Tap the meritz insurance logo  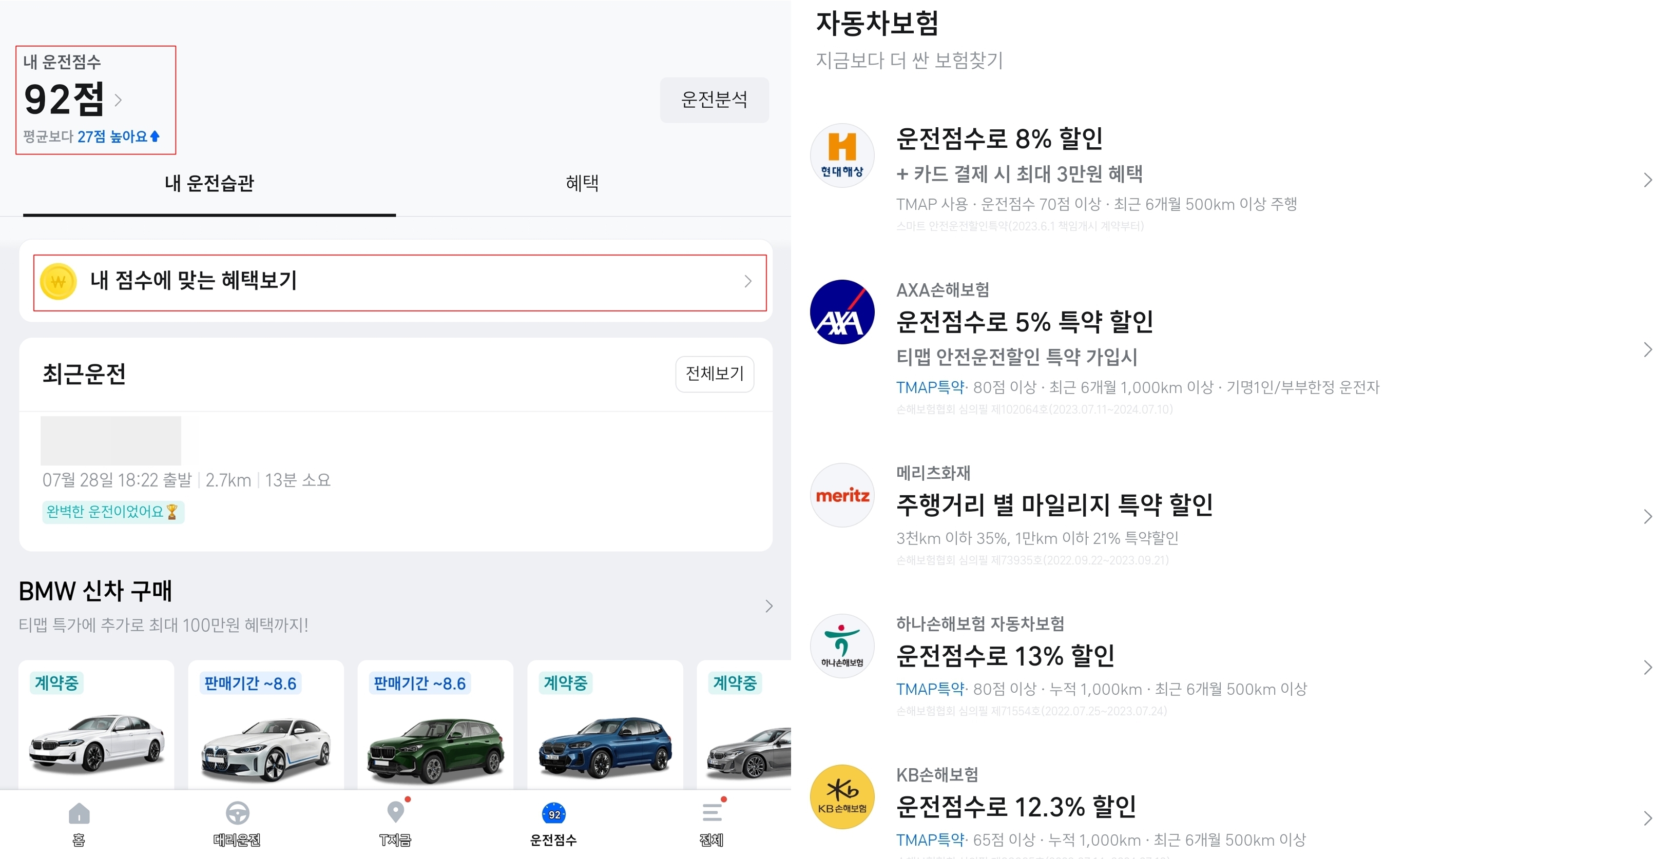click(x=842, y=495)
